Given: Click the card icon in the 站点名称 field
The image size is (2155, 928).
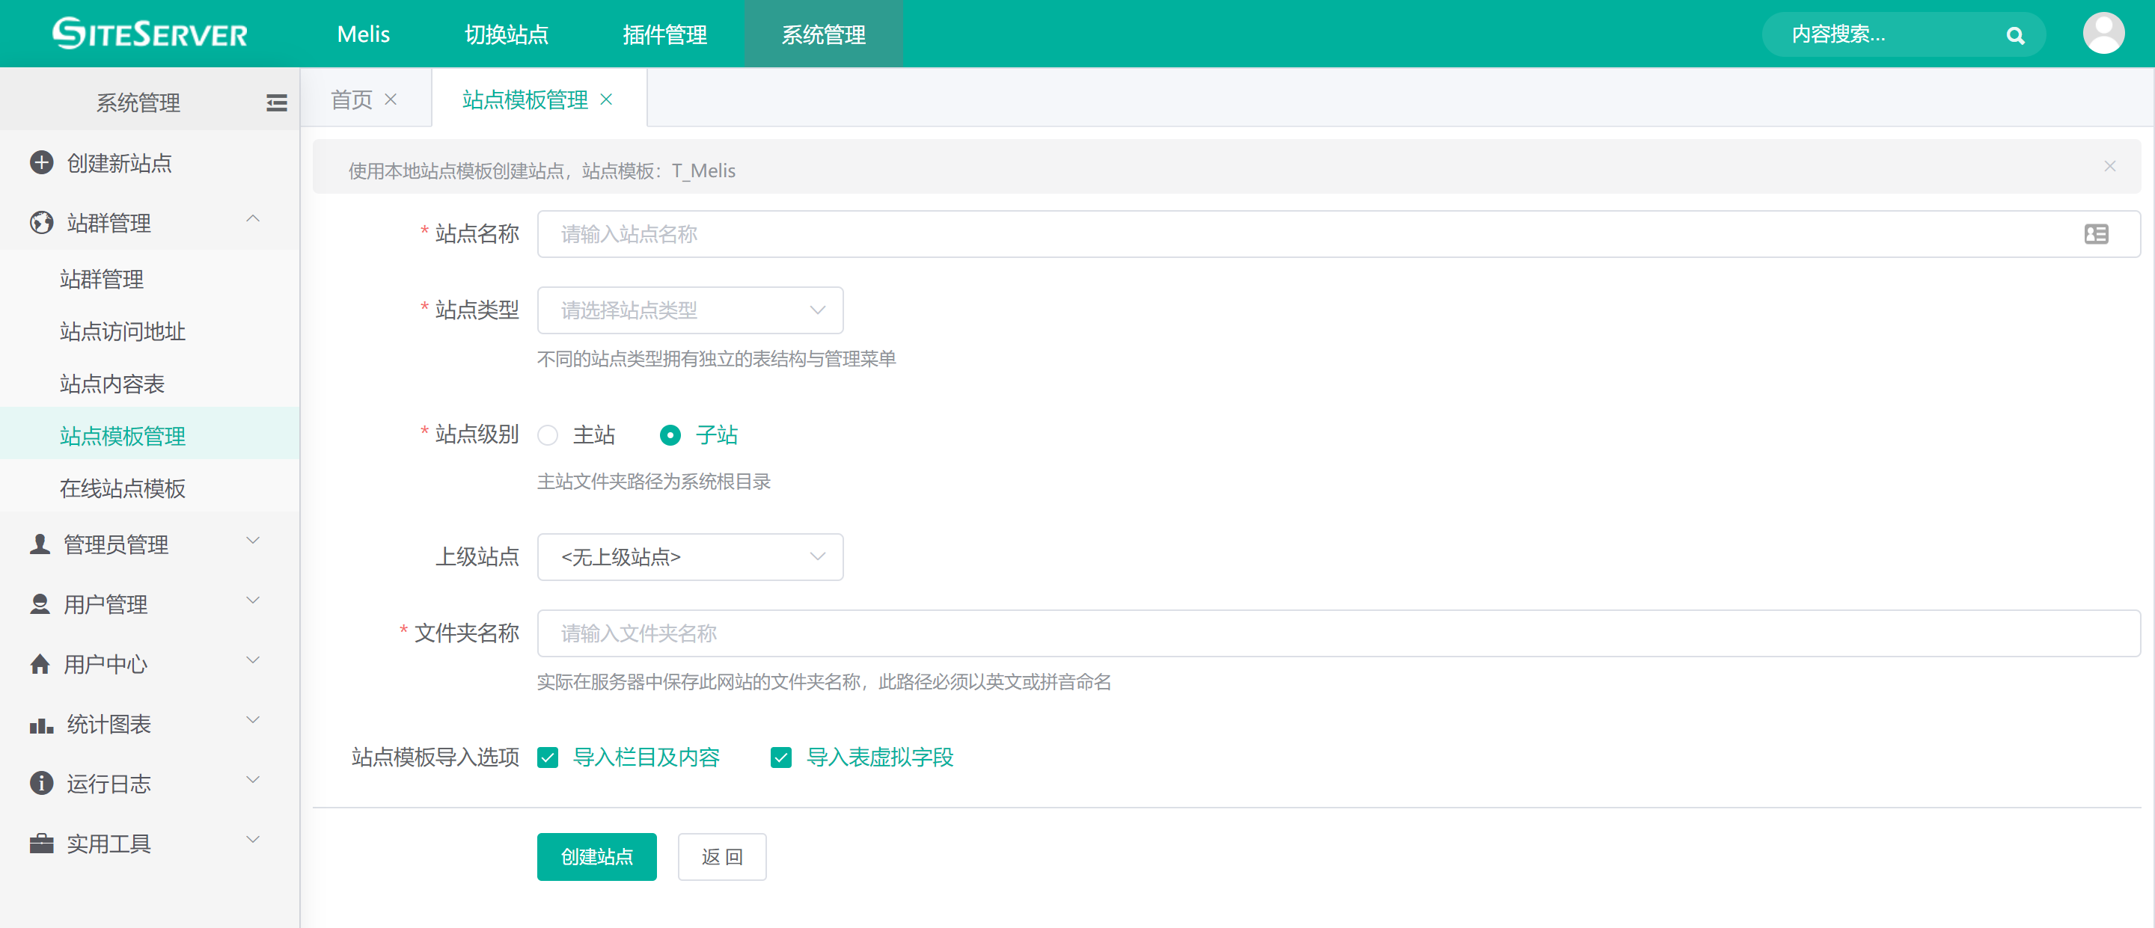Looking at the screenshot, I should point(2096,234).
